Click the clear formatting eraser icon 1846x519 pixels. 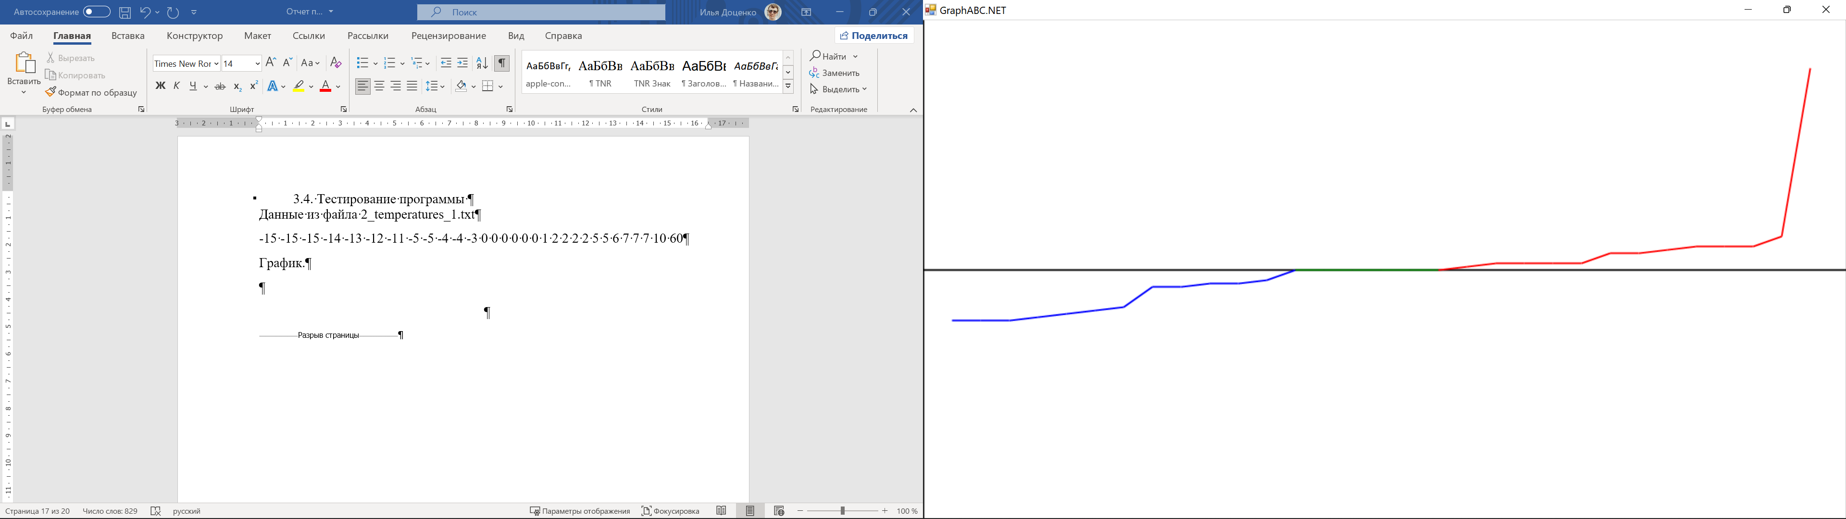336,63
